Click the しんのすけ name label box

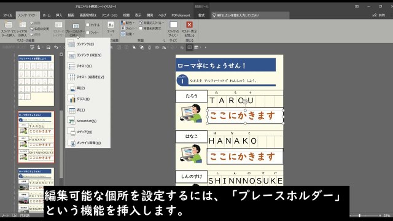192,176
